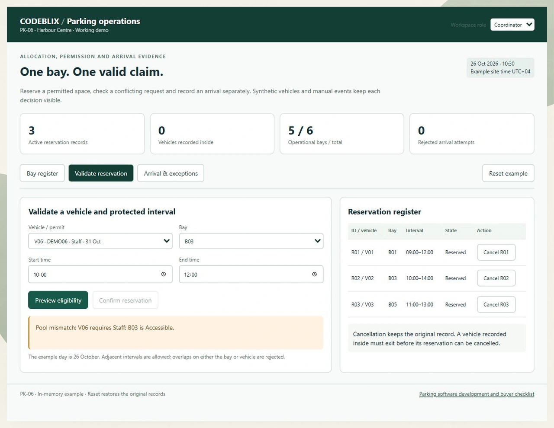
Task: Click the 'Reserved' state in row R03
Action: (455, 305)
